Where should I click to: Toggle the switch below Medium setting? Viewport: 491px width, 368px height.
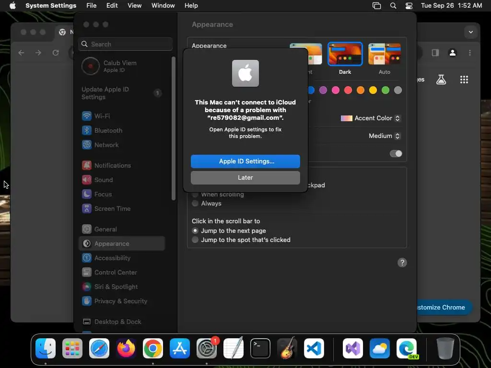tap(396, 154)
